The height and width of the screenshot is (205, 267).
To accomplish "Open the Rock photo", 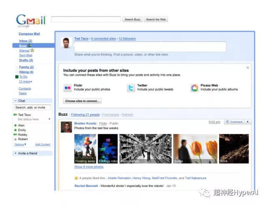I will tap(234, 149).
